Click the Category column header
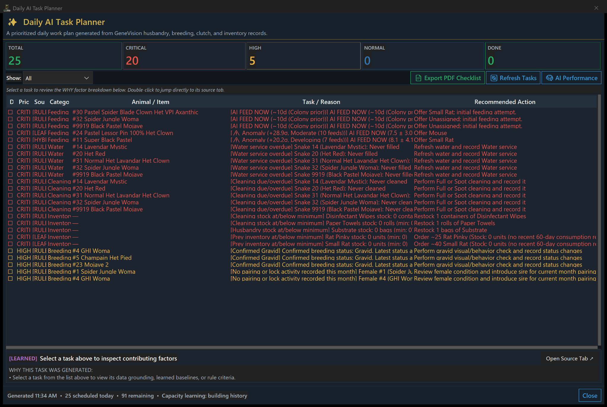 coord(59,102)
